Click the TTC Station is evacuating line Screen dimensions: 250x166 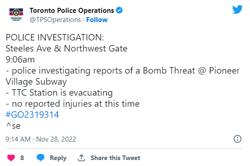tap(59, 93)
